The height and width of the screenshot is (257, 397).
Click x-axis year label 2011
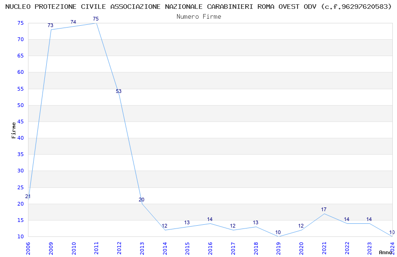click(x=97, y=248)
